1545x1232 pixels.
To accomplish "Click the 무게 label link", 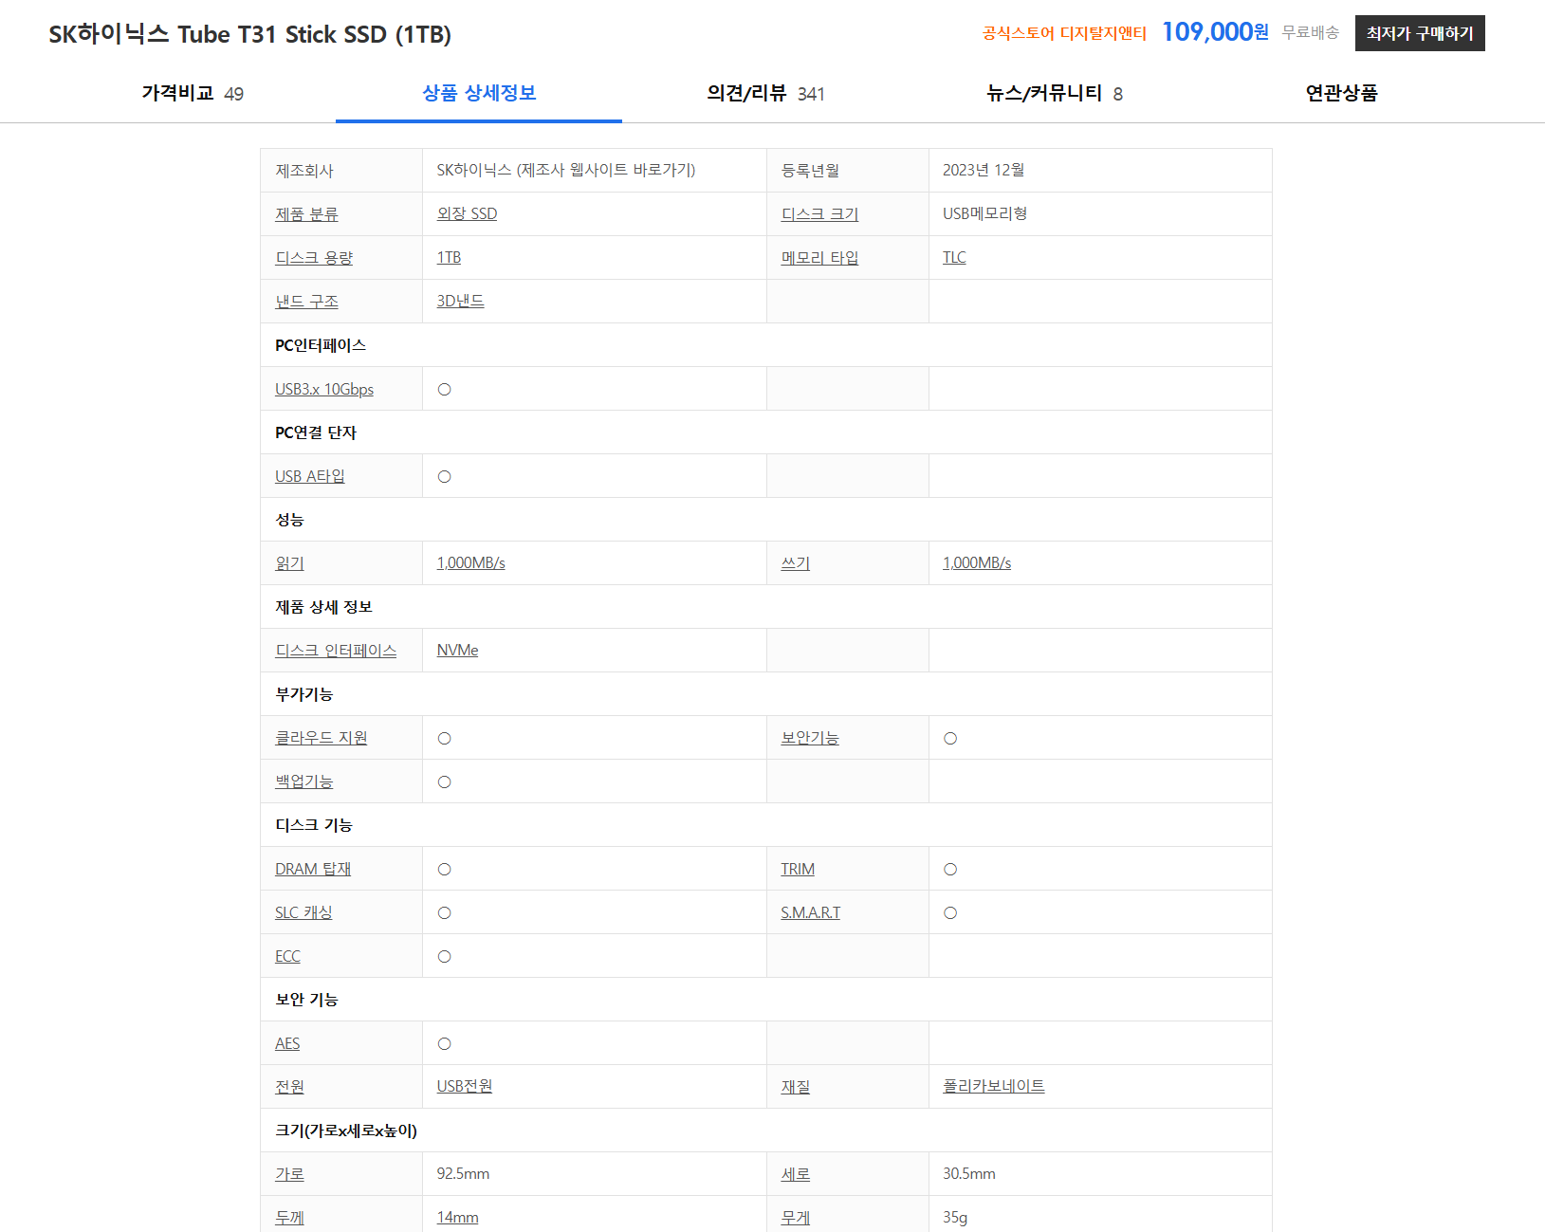I will [795, 1218].
